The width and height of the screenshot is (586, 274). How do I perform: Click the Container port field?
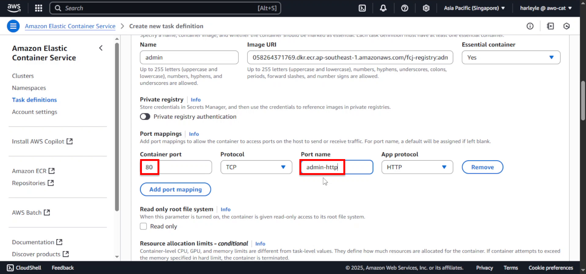pos(176,167)
